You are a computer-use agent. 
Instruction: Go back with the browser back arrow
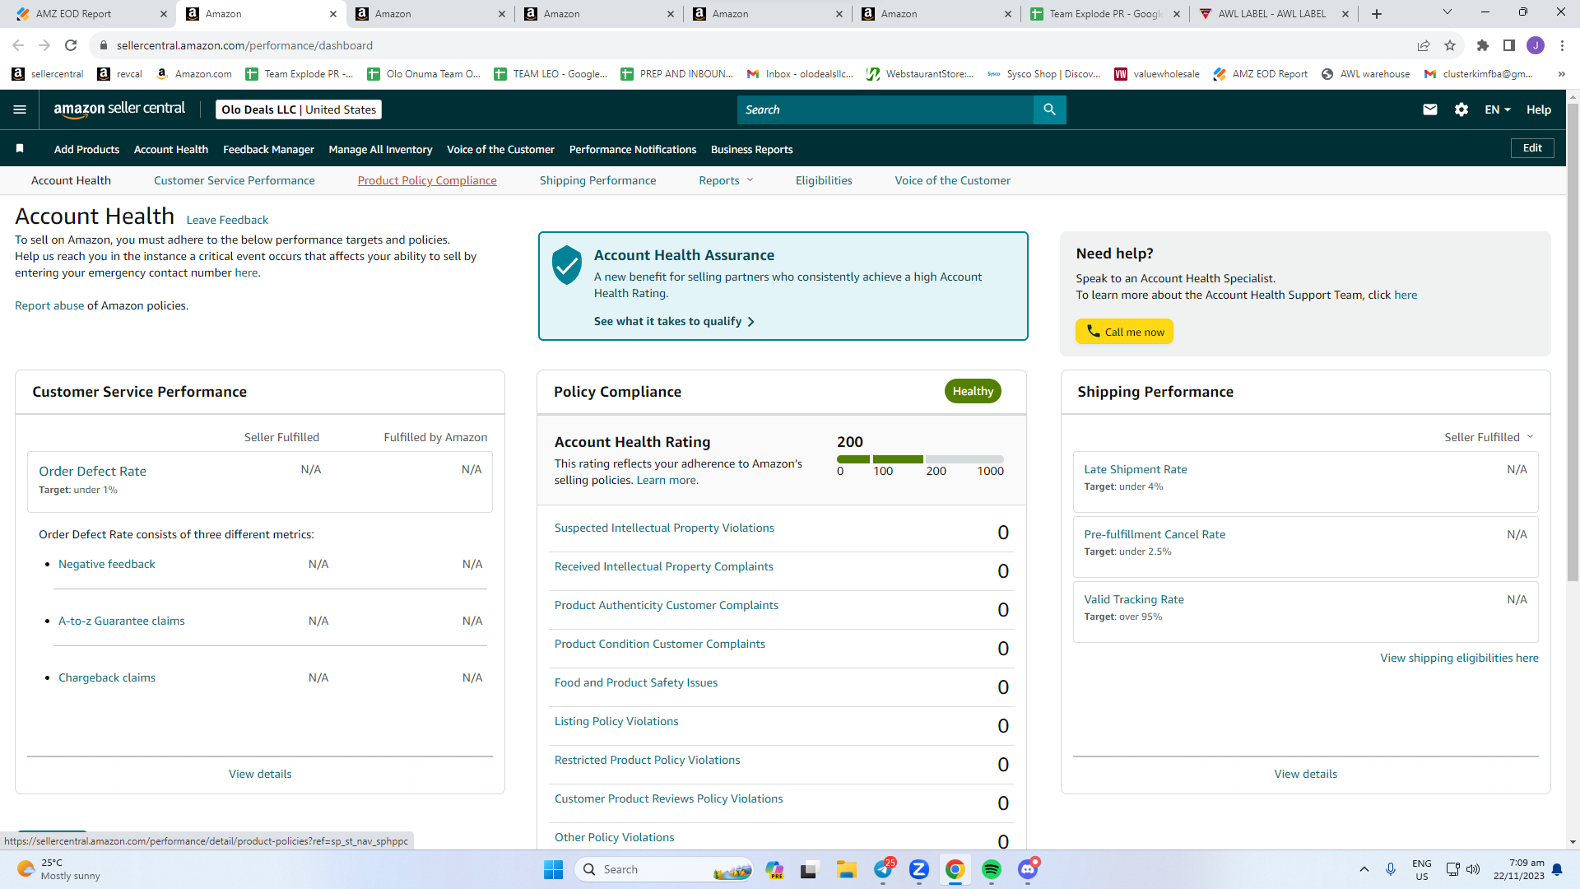point(18,45)
